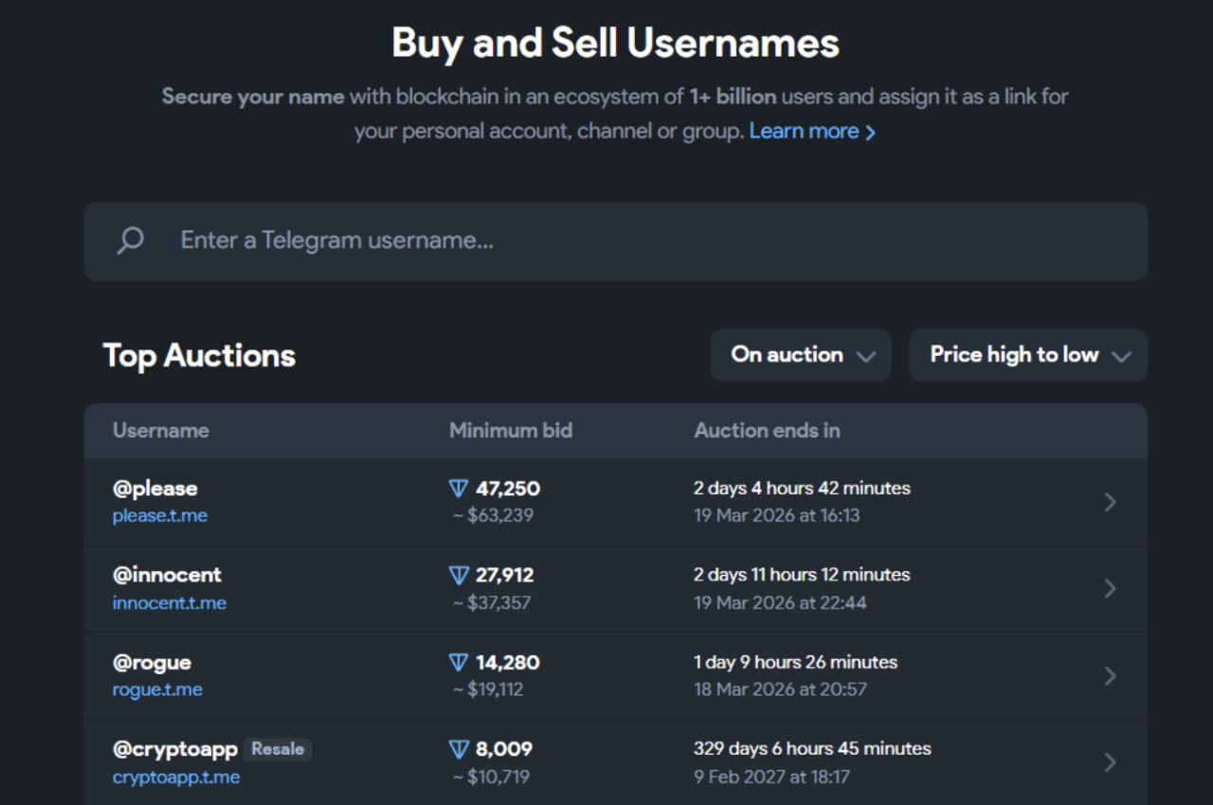Select the @please username entry

[x=155, y=489]
